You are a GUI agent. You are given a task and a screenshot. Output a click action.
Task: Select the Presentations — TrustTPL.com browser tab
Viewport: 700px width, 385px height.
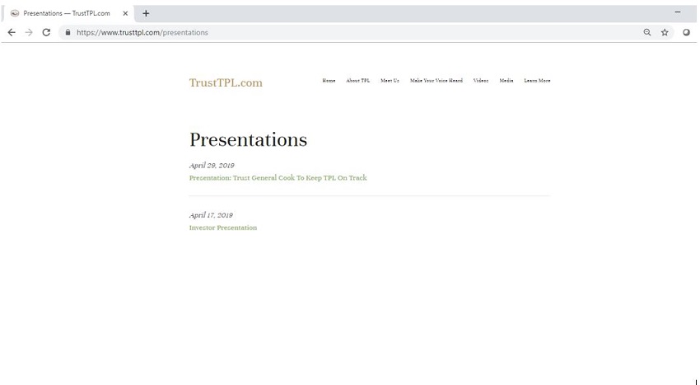coord(66,13)
